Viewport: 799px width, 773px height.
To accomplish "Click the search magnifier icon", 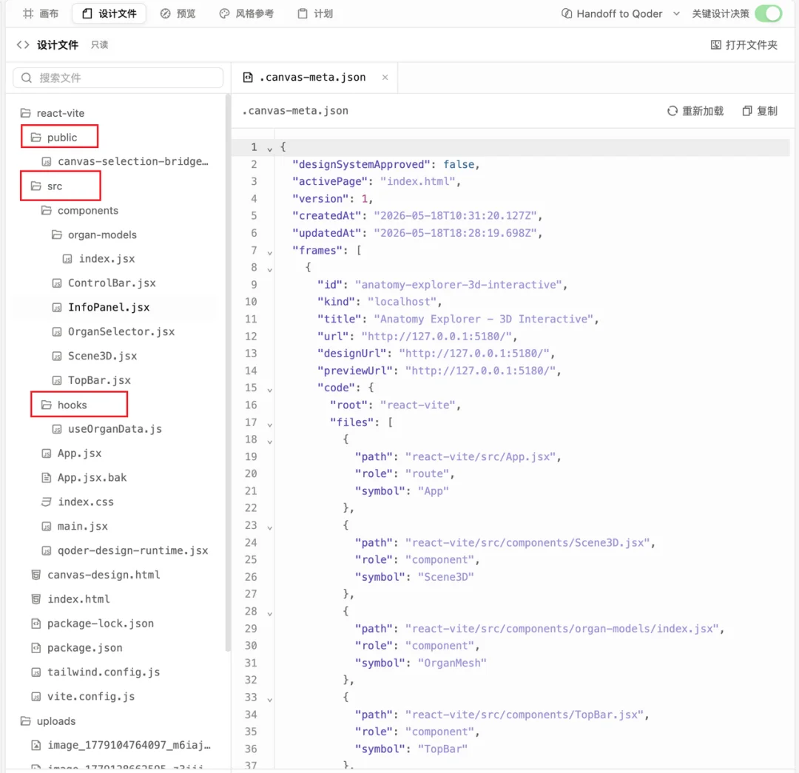I will tap(27, 78).
